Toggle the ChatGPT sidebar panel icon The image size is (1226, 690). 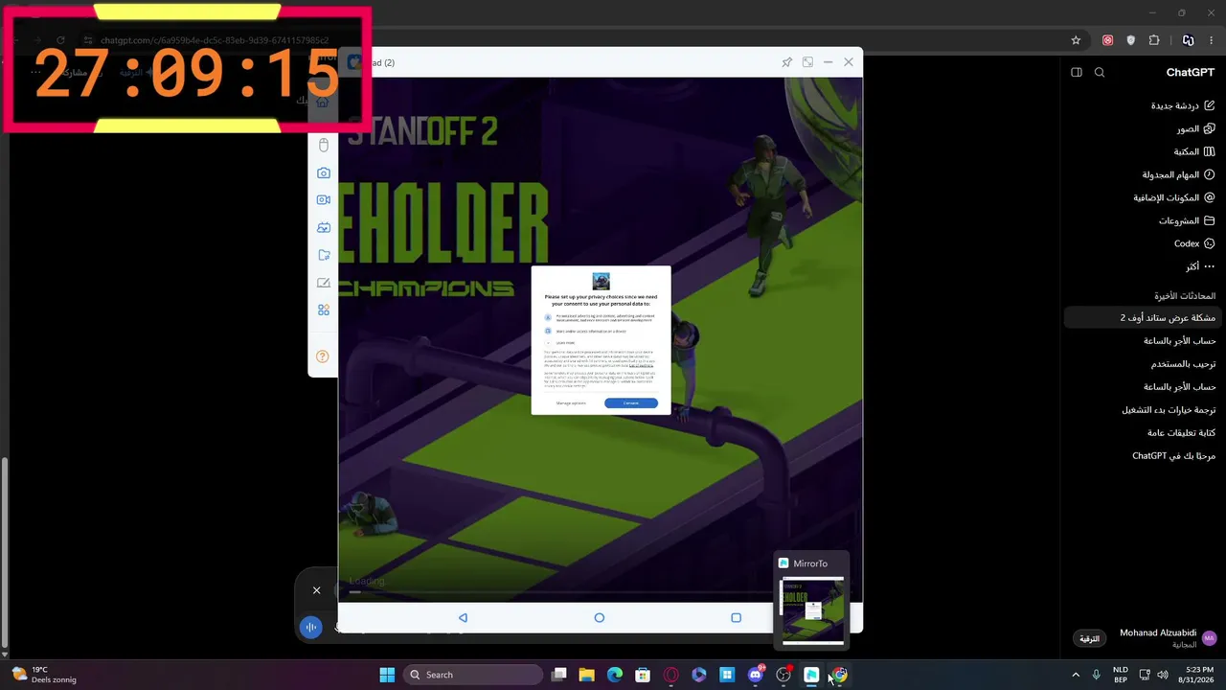[1077, 73]
